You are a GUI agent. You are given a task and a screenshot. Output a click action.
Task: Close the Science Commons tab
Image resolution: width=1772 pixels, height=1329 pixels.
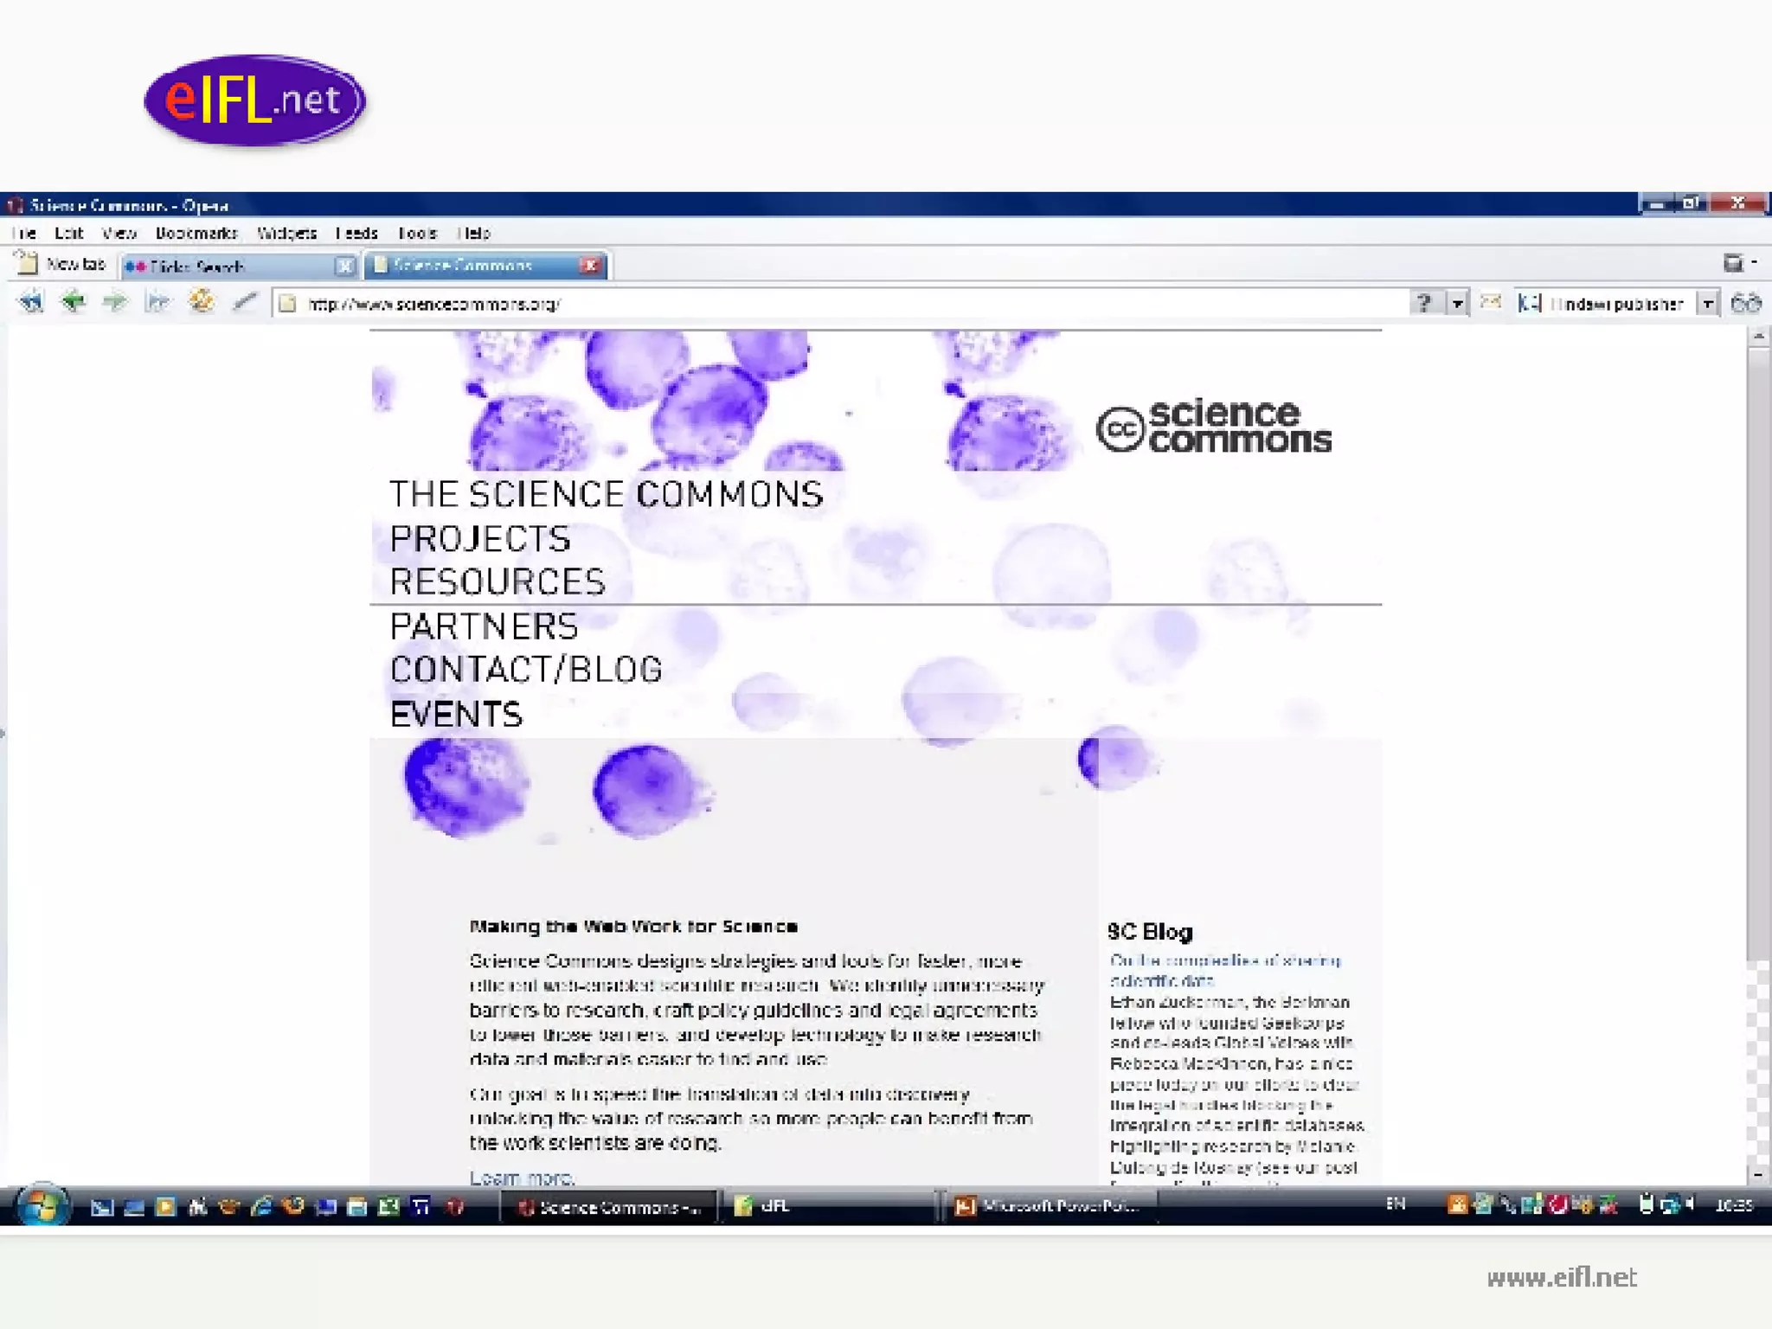click(591, 266)
